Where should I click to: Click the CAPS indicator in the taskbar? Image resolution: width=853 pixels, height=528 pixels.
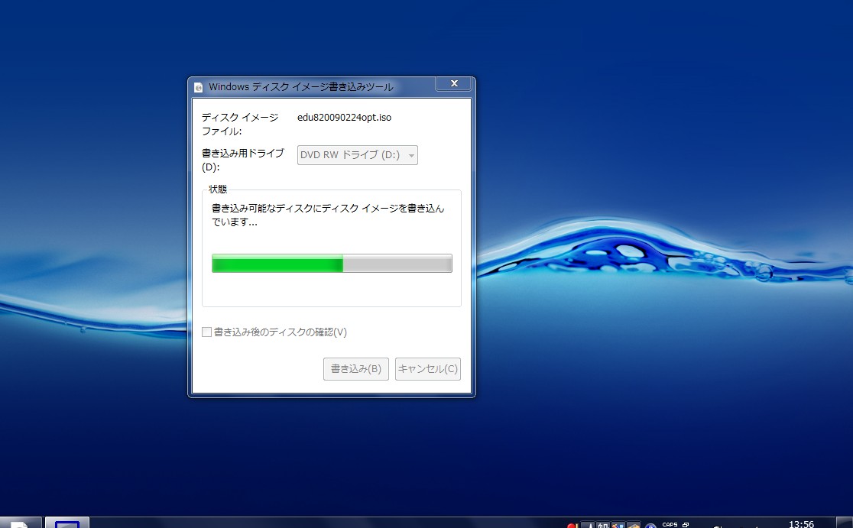(670, 525)
